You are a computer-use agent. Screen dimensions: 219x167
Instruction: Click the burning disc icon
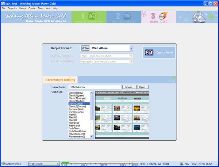(163, 16)
